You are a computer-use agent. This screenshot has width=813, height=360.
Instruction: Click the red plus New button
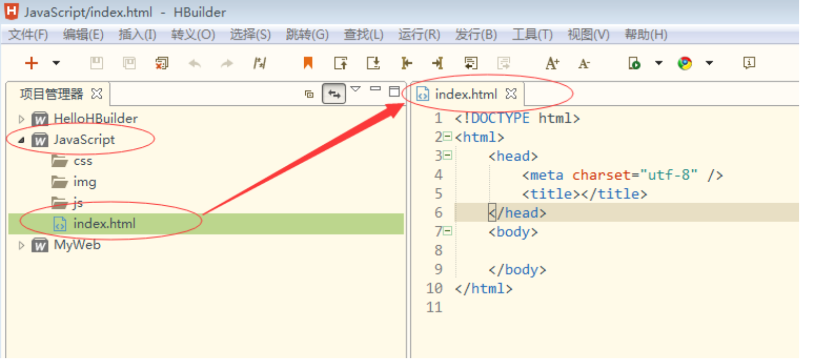(x=32, y=63)
